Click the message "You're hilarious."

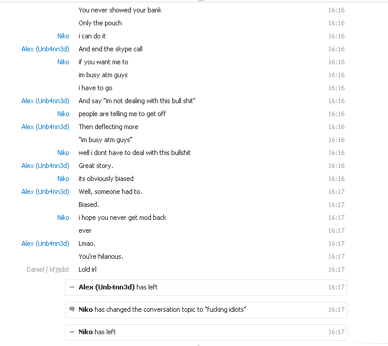[x=101, y=256]
